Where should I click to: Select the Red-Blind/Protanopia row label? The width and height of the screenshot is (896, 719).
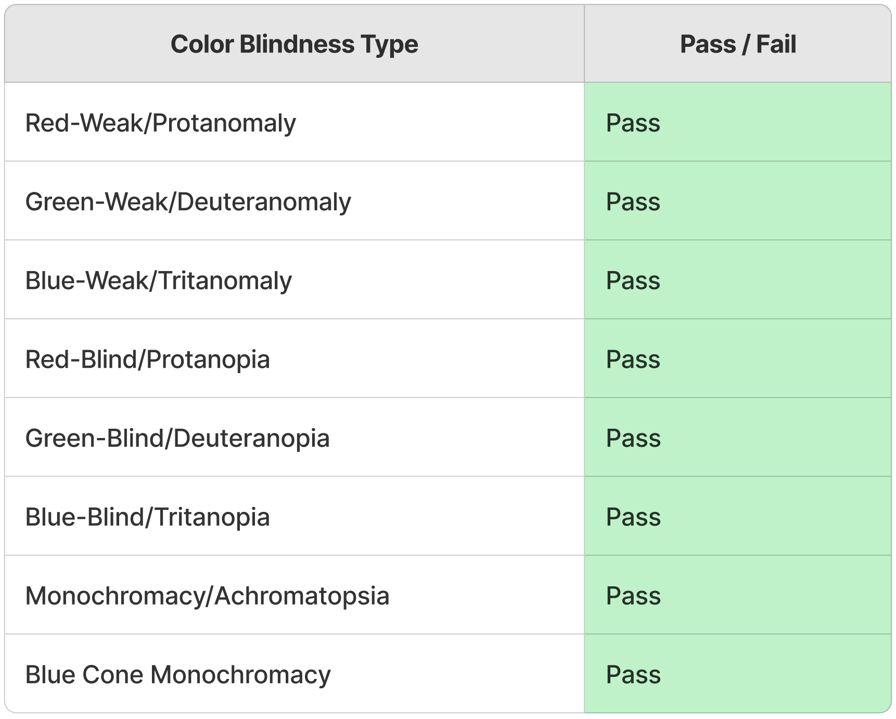(x=147, y=359)
